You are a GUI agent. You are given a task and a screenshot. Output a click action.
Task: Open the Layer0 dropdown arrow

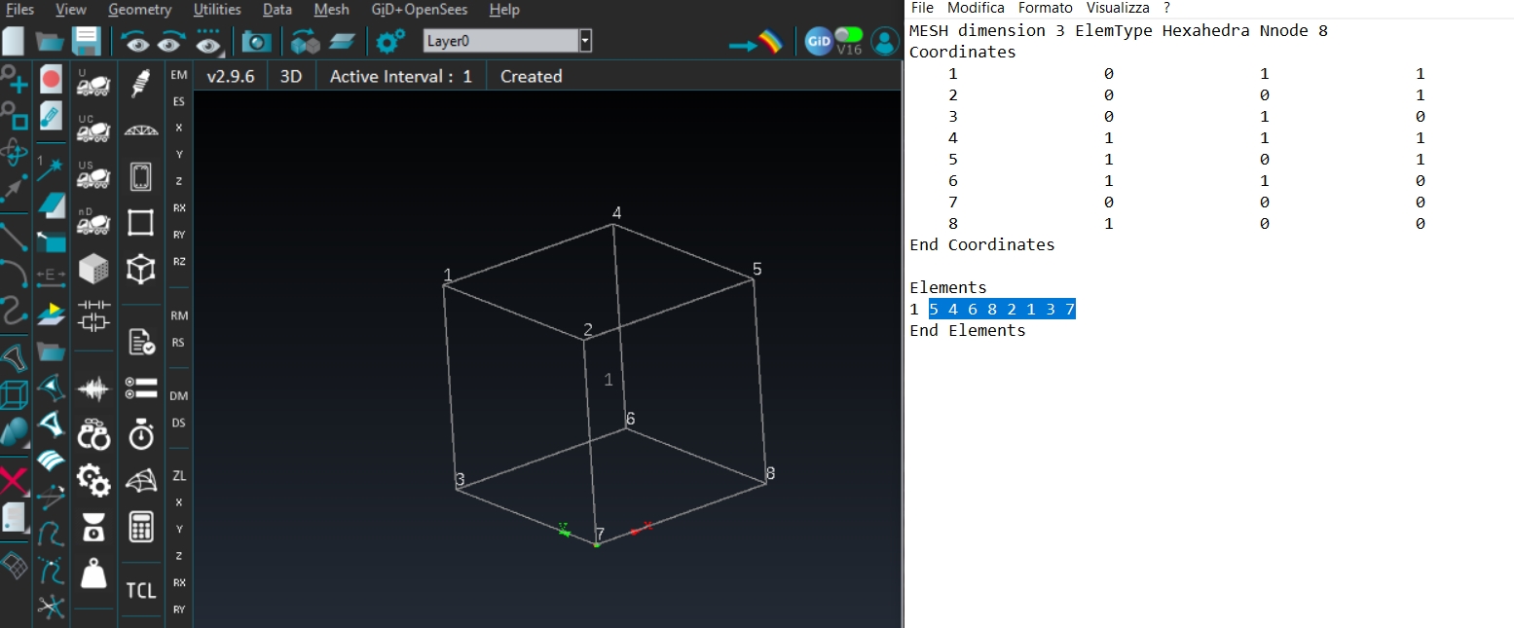point(585,41)
